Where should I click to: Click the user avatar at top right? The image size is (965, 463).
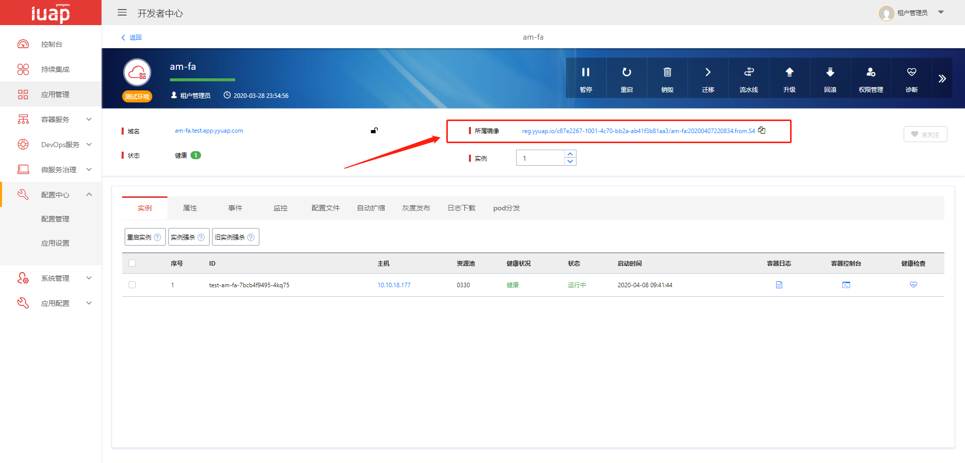(x=886, y=13)
